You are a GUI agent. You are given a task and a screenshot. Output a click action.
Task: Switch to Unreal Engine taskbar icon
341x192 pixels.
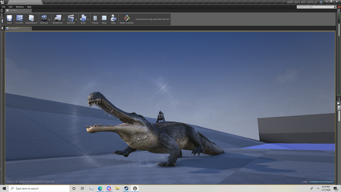[x=135, y=188]
